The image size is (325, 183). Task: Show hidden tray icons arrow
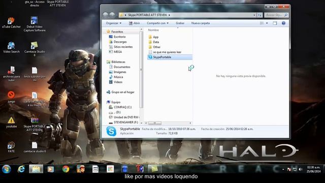click(x=283, y=169)
